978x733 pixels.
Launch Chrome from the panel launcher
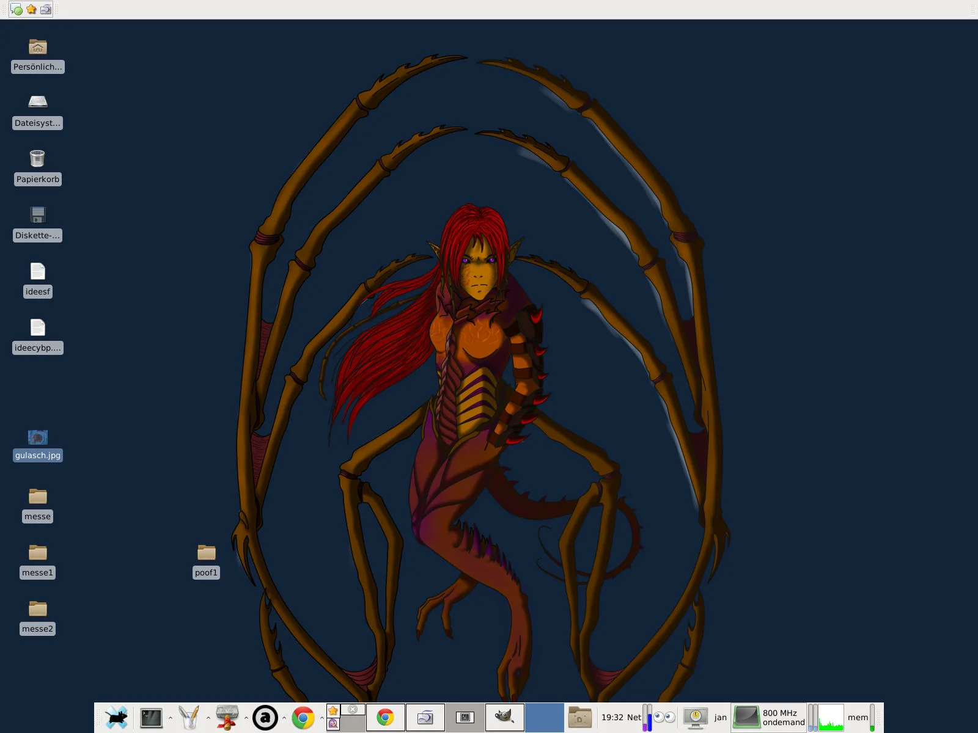tap(303, 718)
